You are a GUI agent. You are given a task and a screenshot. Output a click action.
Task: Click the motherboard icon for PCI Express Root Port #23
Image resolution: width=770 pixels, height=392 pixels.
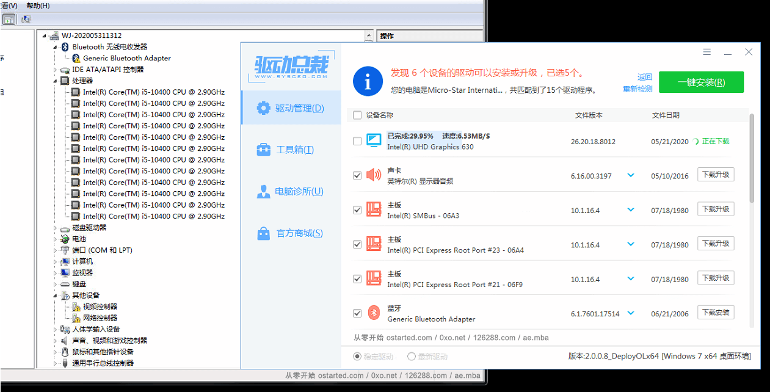[x=374, y=244]
